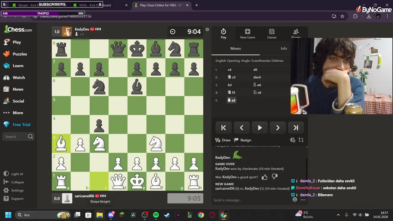Click white bishop on a3

tap(61, 143)
